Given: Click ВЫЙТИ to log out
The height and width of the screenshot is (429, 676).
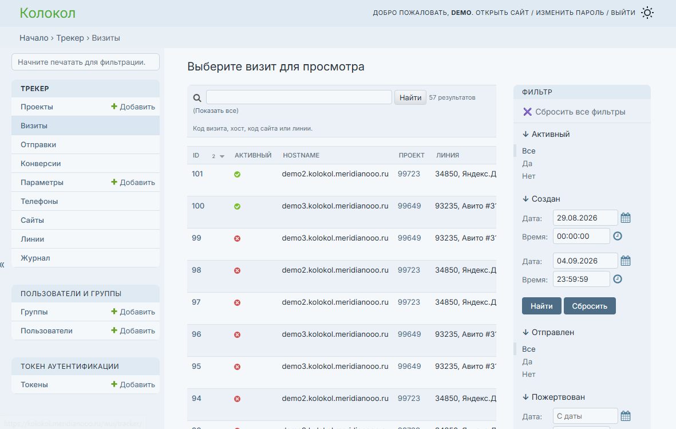Looking at the screenshot, I should (623, 13).
